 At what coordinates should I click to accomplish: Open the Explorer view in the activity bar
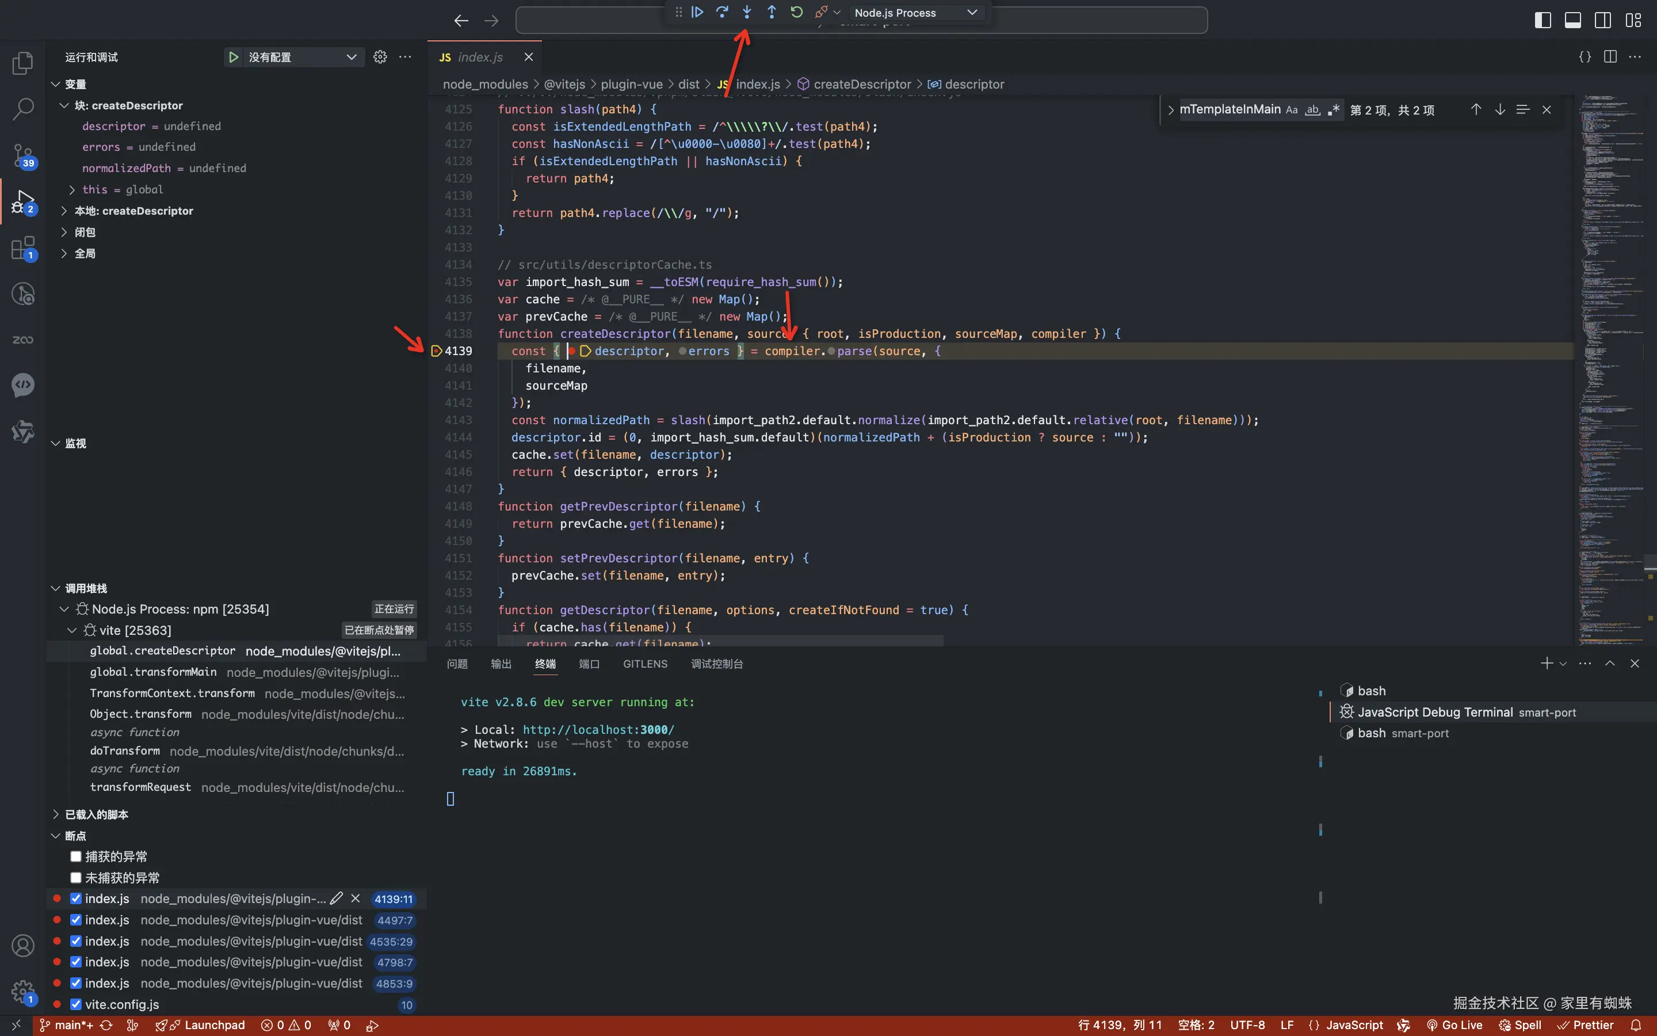pyautogui.click(x=22, y=63)
